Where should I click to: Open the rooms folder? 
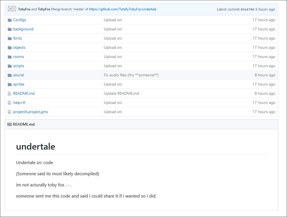click(18, 57)
